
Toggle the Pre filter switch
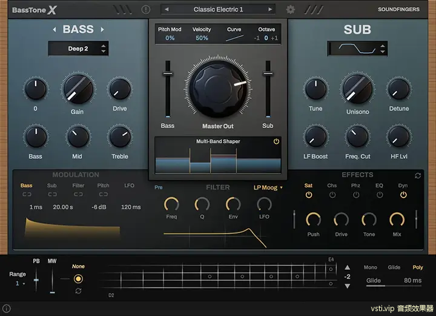click(159, 187)
